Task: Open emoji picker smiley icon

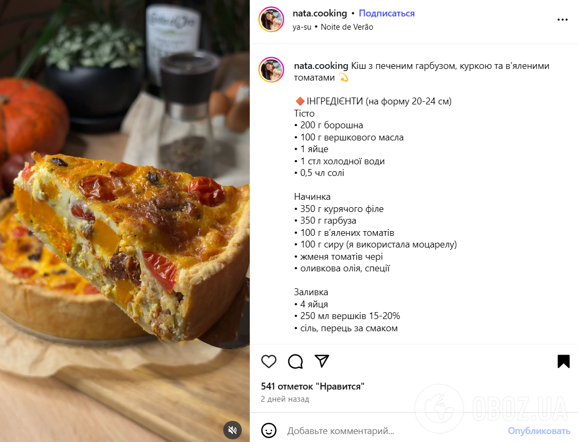Action: (269, 430)
